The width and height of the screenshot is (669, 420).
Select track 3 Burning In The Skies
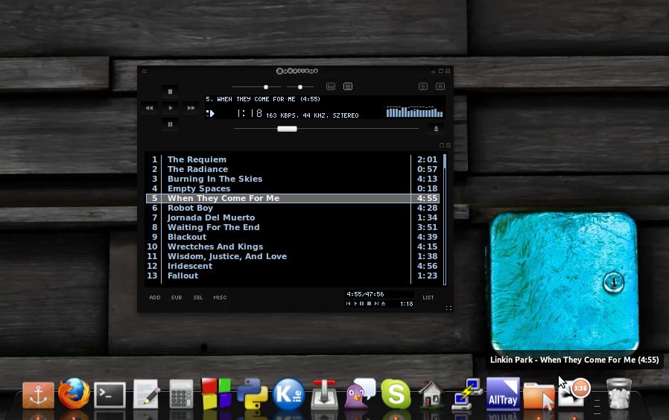(x=293, y=179)
